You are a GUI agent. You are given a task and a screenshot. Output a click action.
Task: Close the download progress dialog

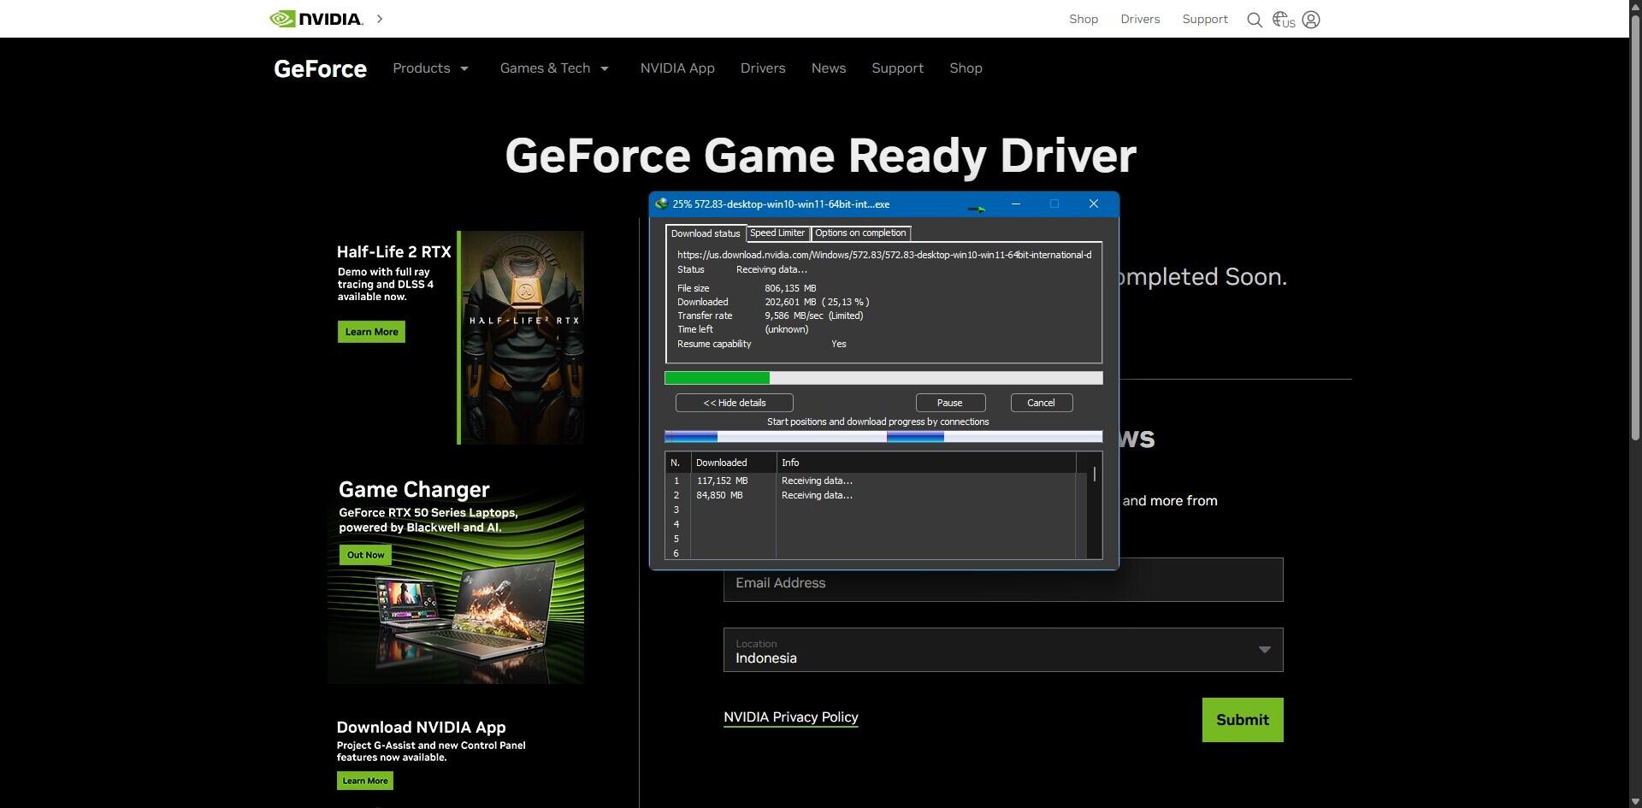click(x=1093, y=204)
